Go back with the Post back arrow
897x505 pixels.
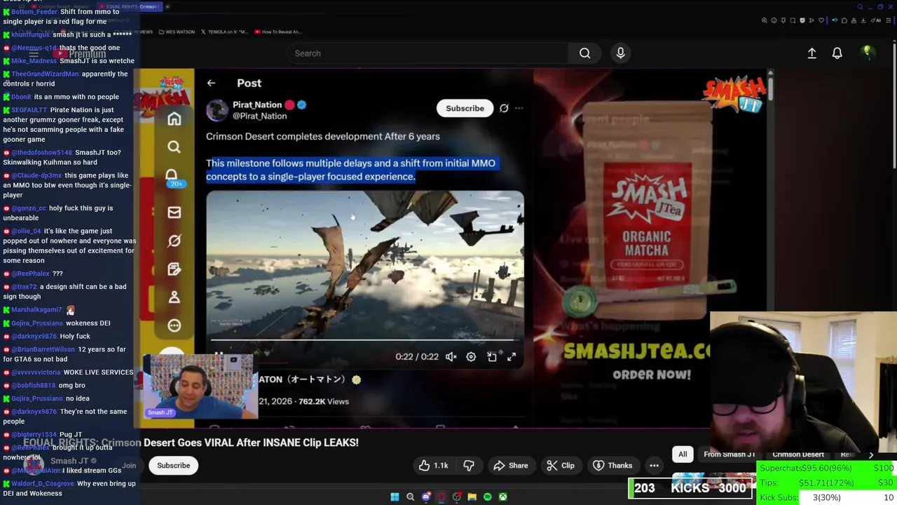(211, 83)
